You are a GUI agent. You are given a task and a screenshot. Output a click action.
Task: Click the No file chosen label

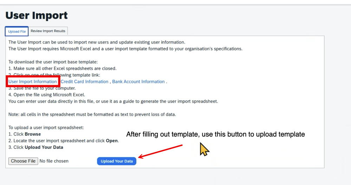pos(54,161)
